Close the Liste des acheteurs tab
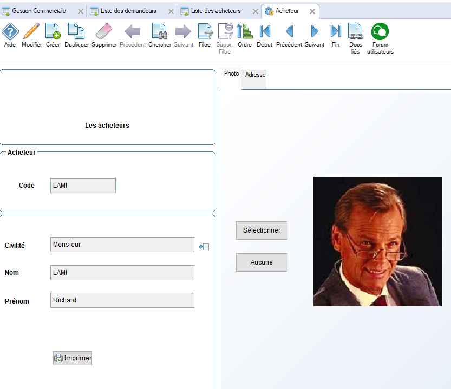 (256, 11)
